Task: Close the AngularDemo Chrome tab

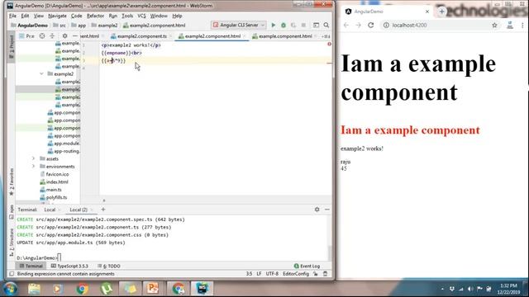Action: (427, 12)
